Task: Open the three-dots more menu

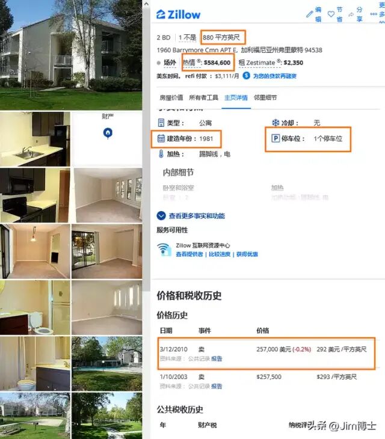Action: (374, 14)
